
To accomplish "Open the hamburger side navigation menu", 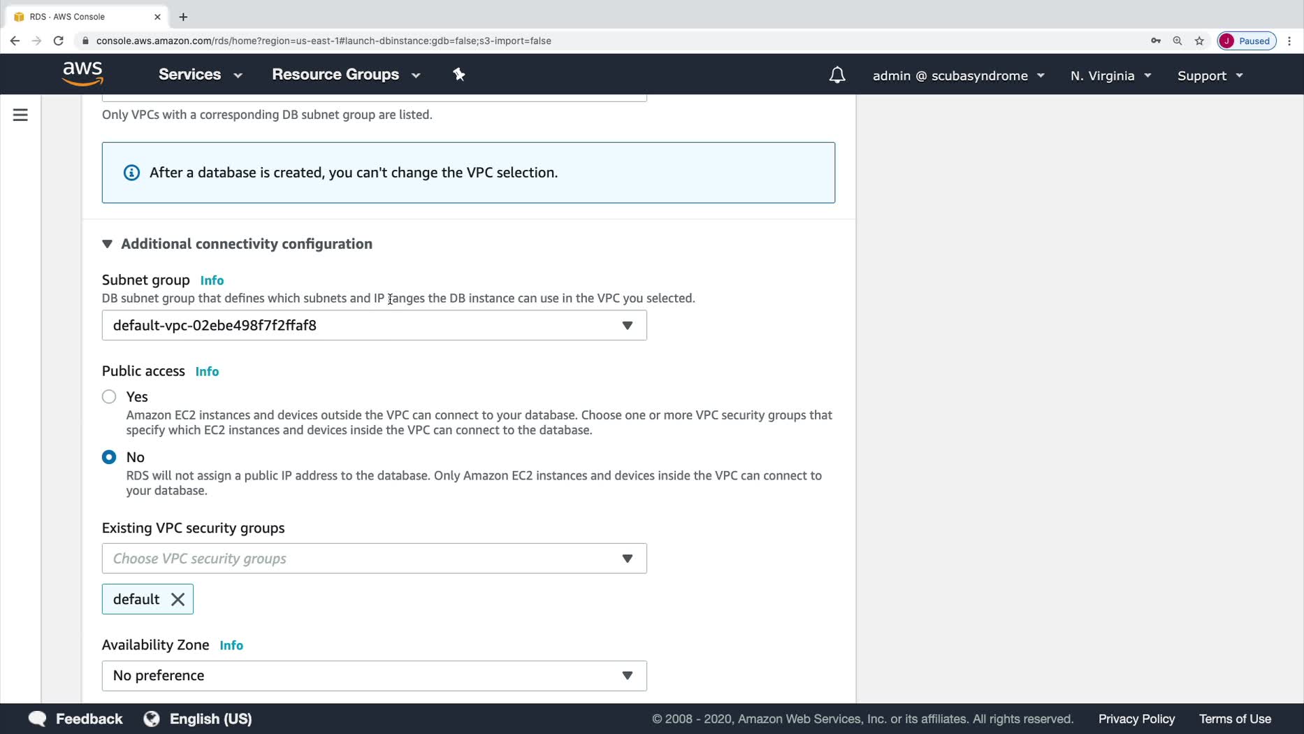I will click(x=20, y=115).
